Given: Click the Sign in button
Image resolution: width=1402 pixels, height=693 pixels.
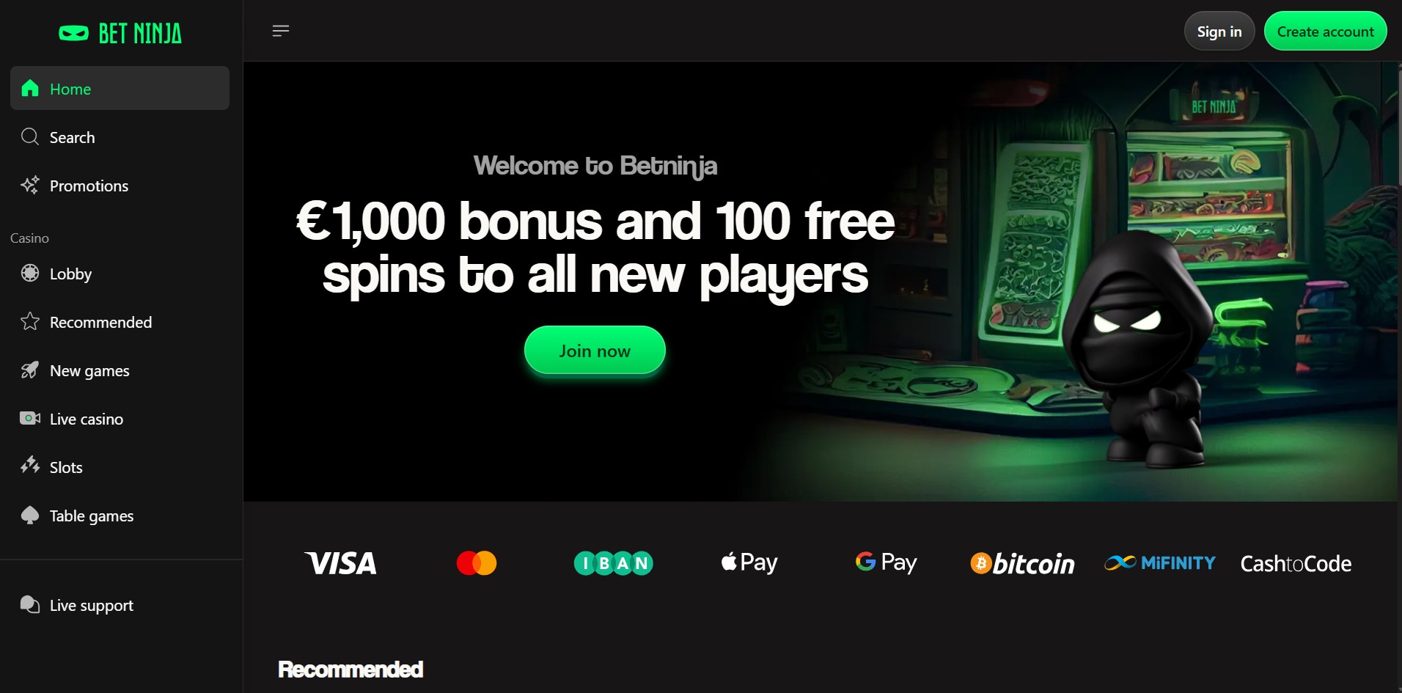Looking at the screenshot, I should tap(1219, 31).
